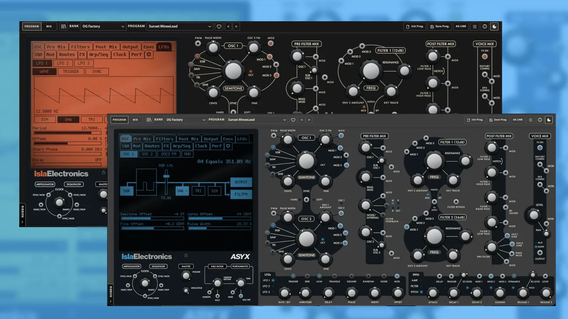Image resolution: width=568 pixels, height=319 pixels.
Task: Expand the RIBBON panel in back window
Action: point(22,214)
